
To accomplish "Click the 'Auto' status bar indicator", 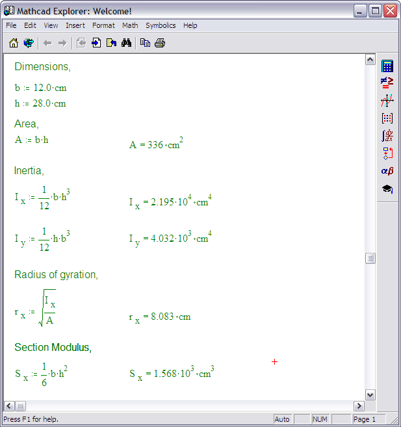I will point(282,419).
